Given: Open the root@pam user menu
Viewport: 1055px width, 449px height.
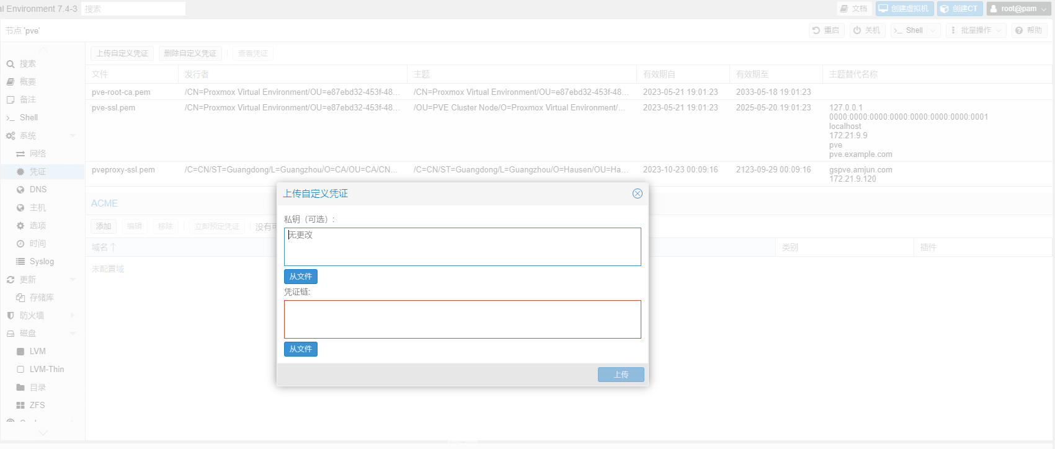Looking at the screenshot, I should pos(1018,9).
